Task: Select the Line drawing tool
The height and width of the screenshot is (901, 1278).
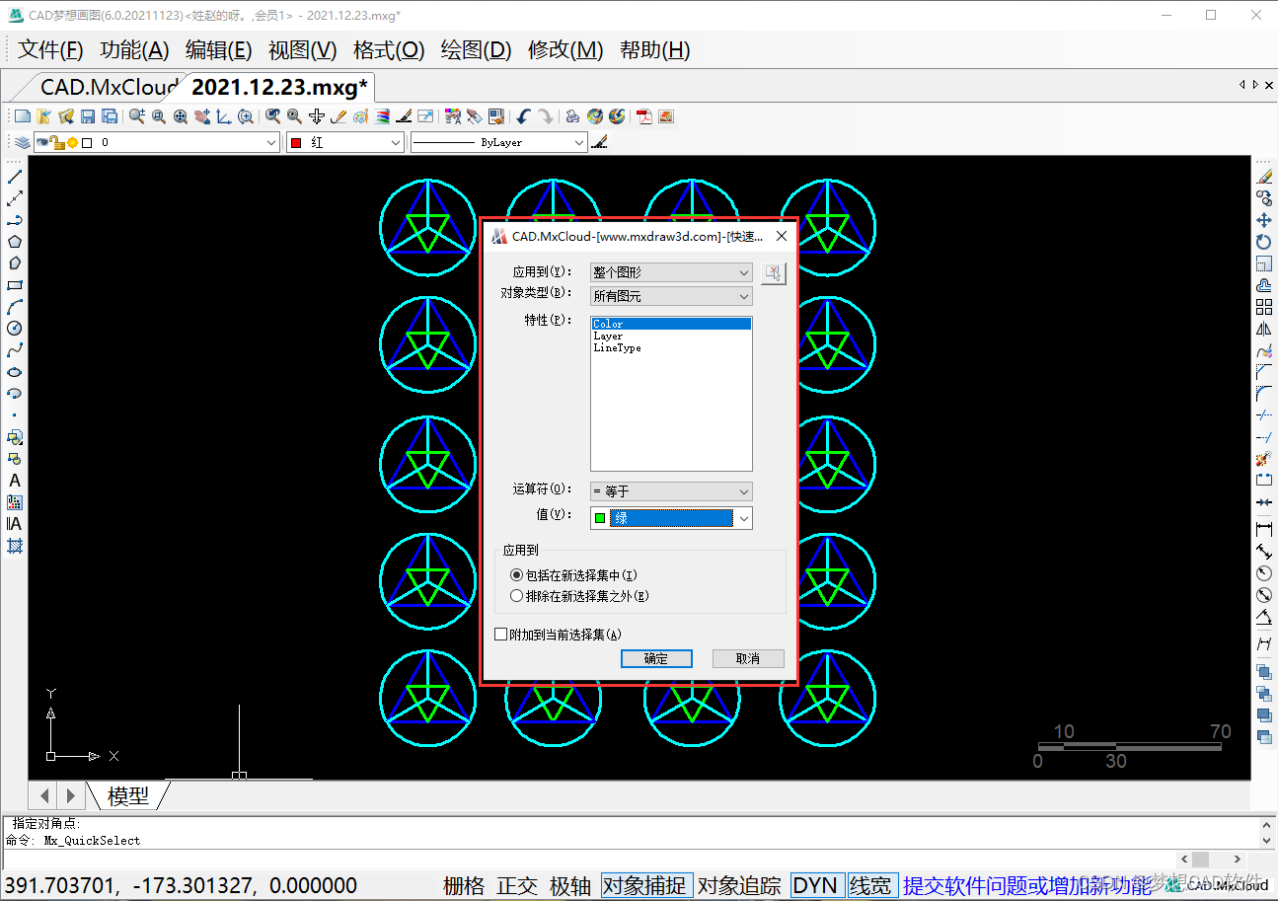Action: coord(15,177)
